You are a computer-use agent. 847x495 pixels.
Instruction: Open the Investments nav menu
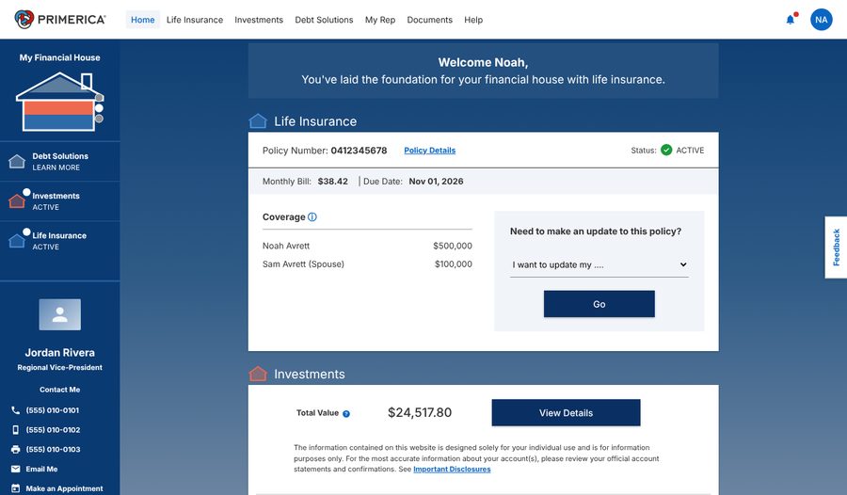tap(259, 20)
